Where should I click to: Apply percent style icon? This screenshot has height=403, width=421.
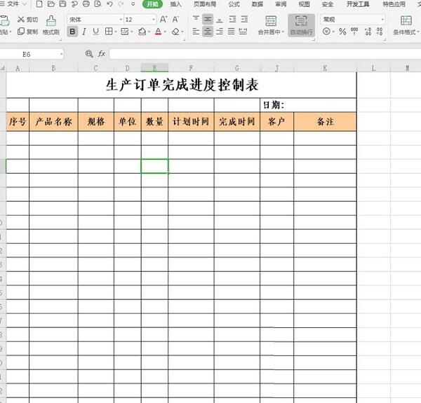(342, 32)
